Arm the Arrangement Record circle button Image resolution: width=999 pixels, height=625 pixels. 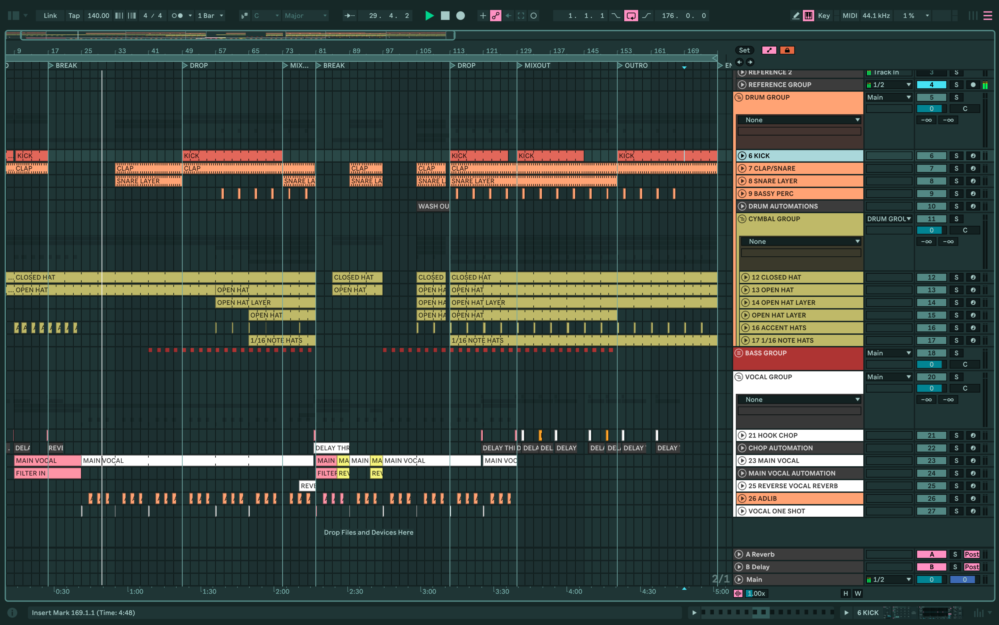pyautogui.click(x=460, y=16)
